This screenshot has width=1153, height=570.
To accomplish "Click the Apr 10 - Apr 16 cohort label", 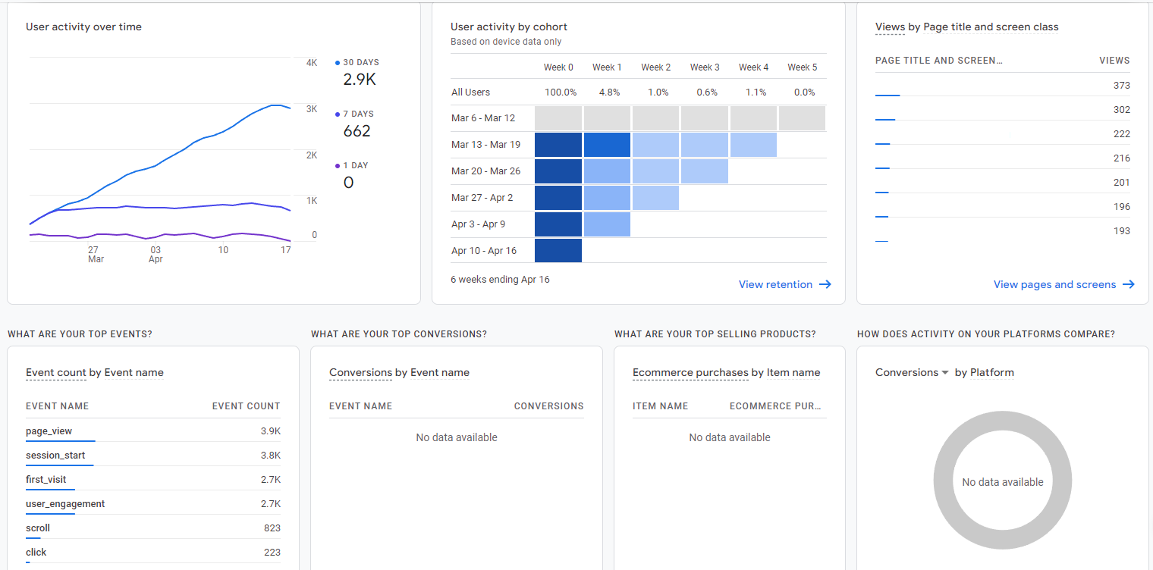I will tap(484, 250).
